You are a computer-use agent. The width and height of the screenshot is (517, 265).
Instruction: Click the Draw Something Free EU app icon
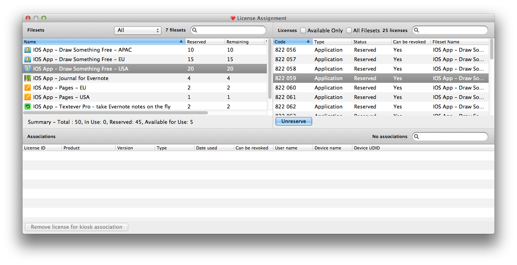click(x=28, y=59)
